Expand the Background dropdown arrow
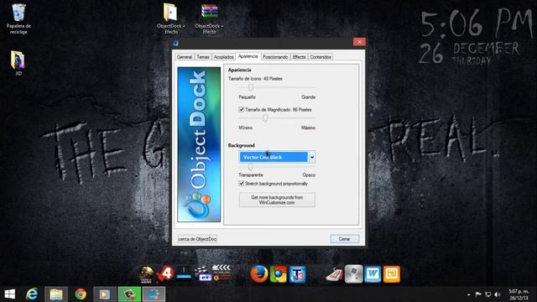Screen dimensions: 537x302 (x=312, y=157)
